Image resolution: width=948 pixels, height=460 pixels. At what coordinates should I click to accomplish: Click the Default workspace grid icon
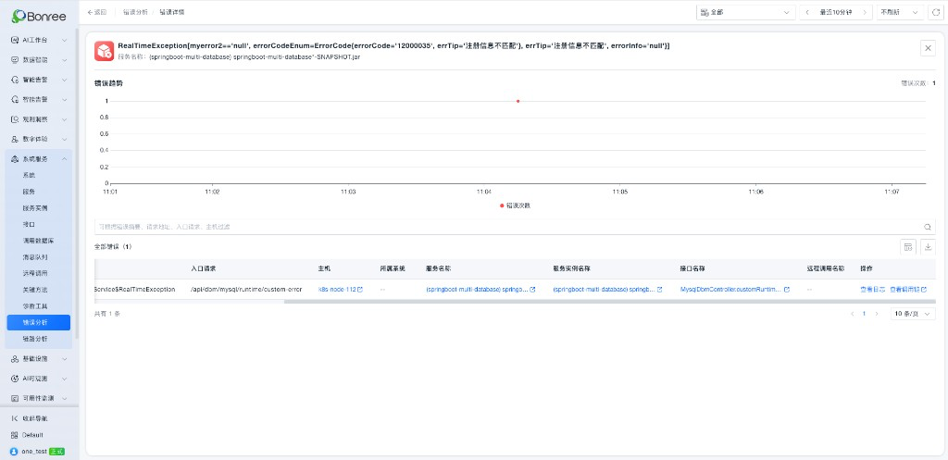click(15, 435)
